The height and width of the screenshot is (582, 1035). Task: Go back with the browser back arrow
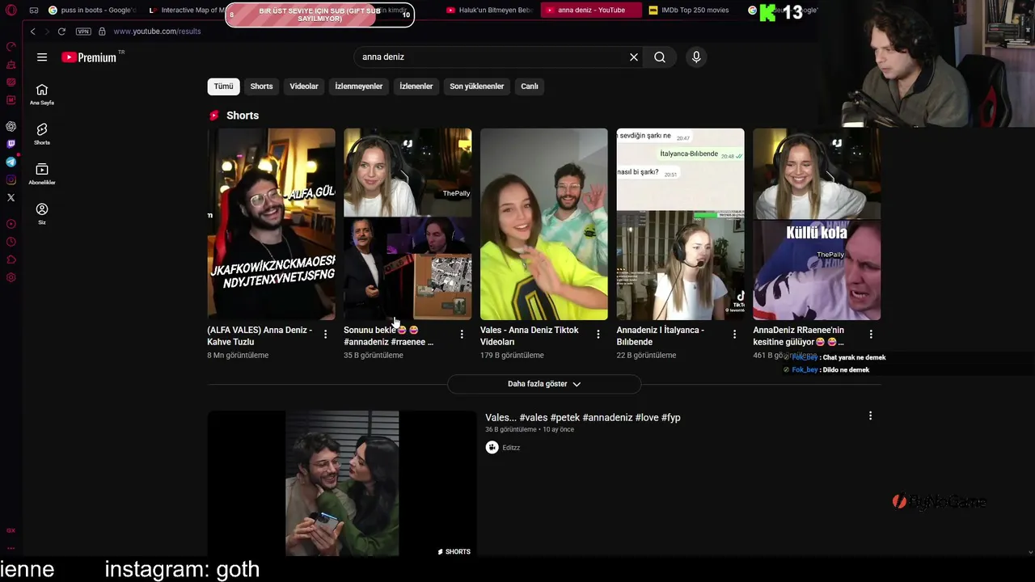point(32,32)
